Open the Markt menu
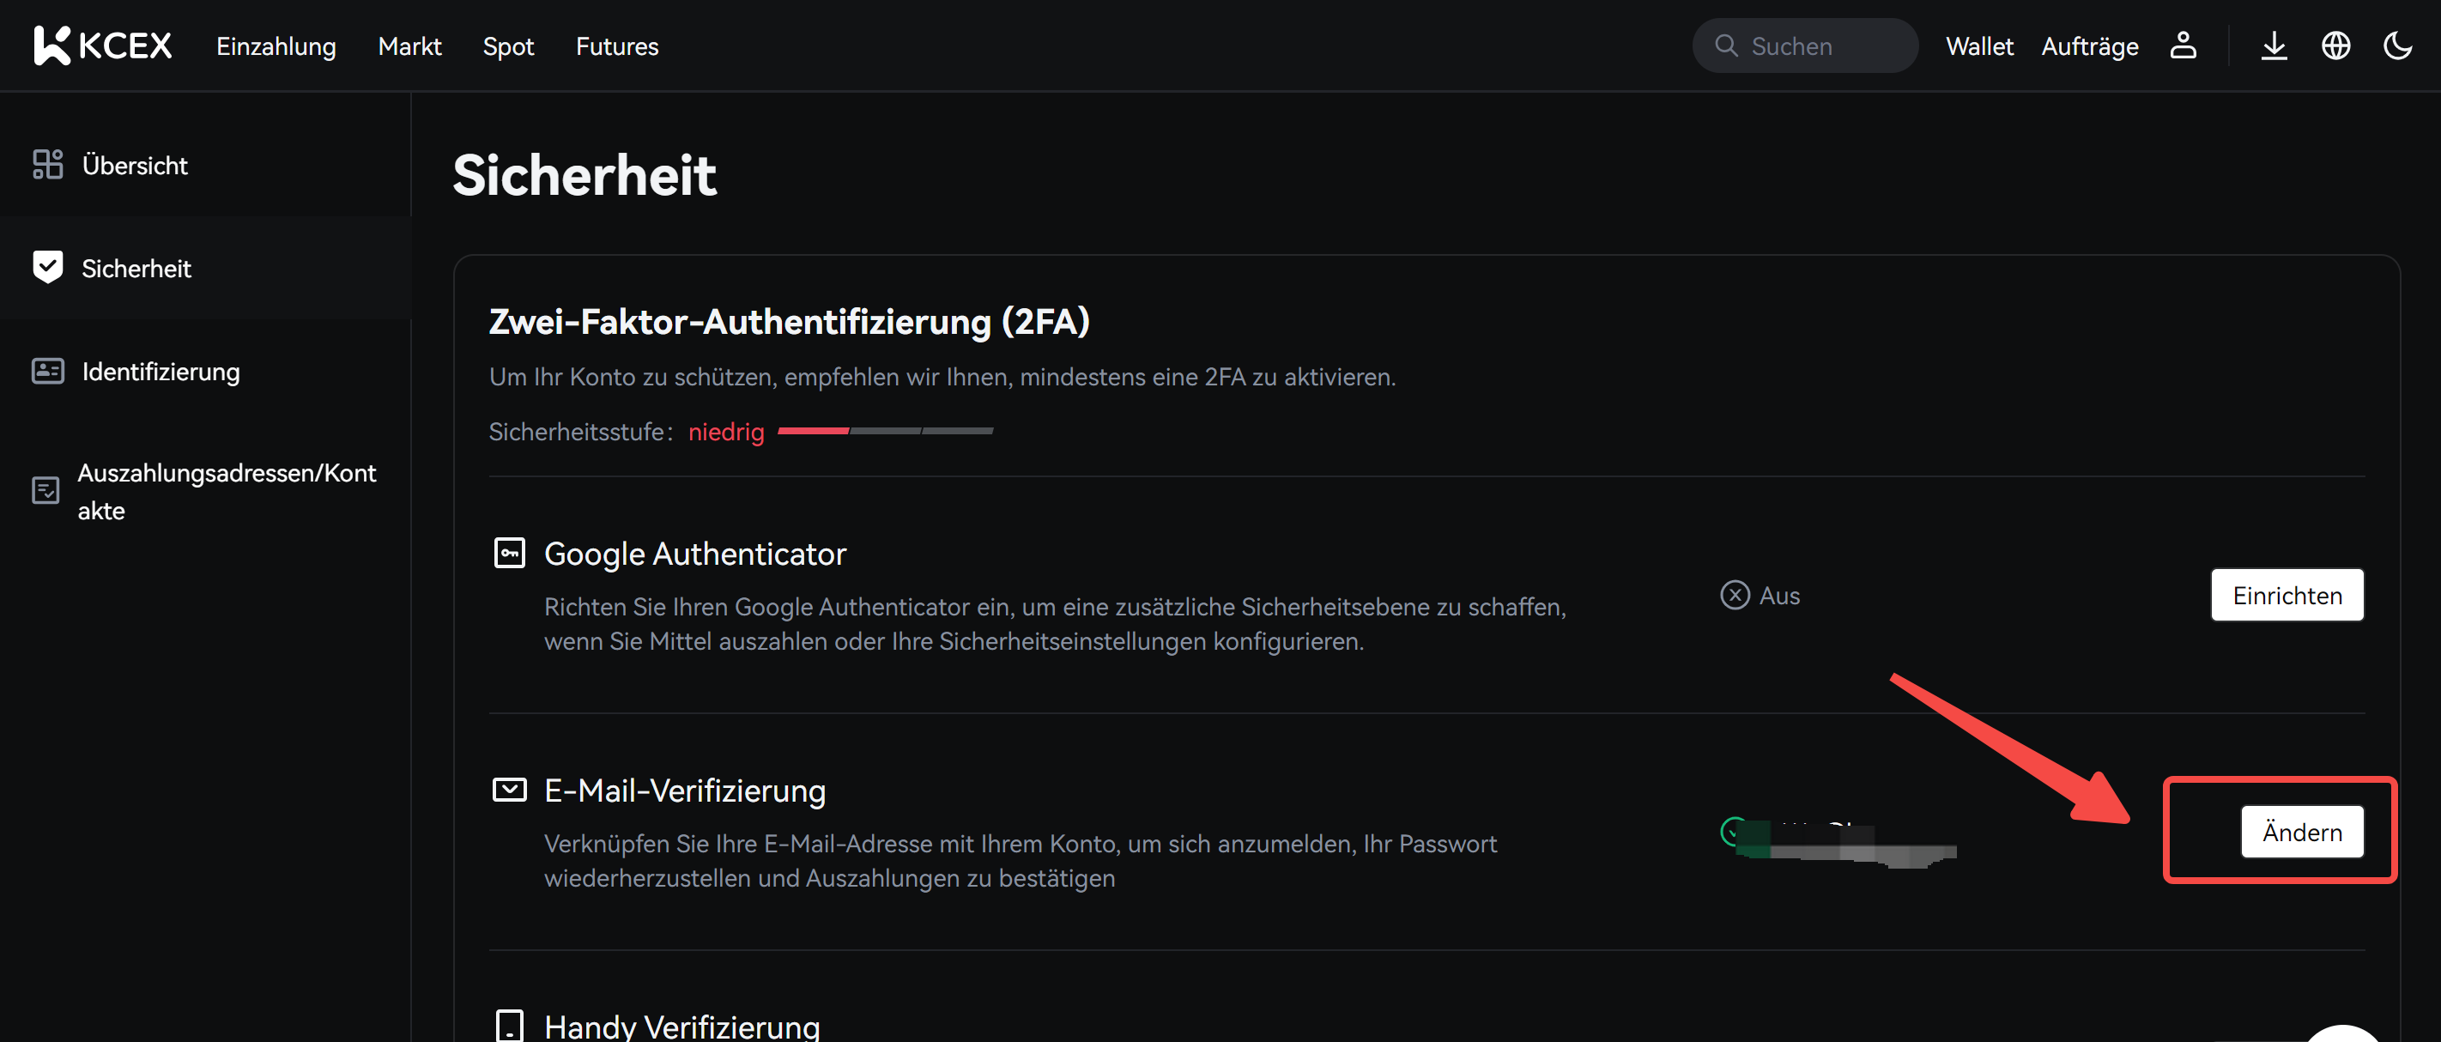The width and height of the screenshot is (2441, 1042). coord(409,46)
